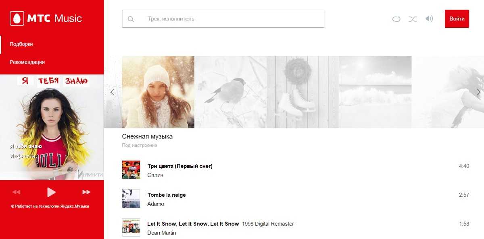The height and width of the screenshot is (239, 484).
Task: Go back to previous track
Action: click(16, 192)
